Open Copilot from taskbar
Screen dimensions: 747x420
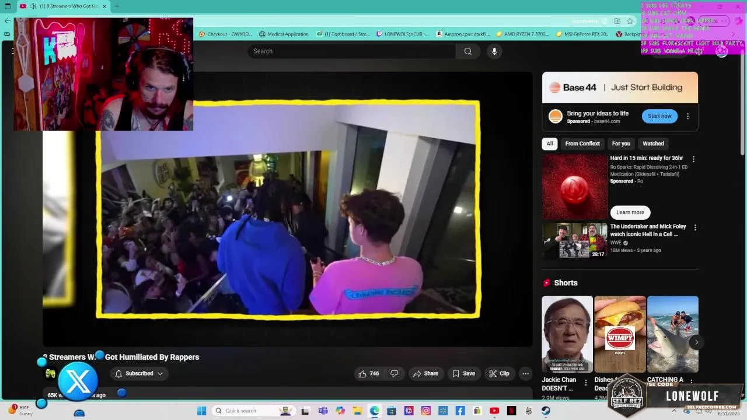(x=340, y=411)
